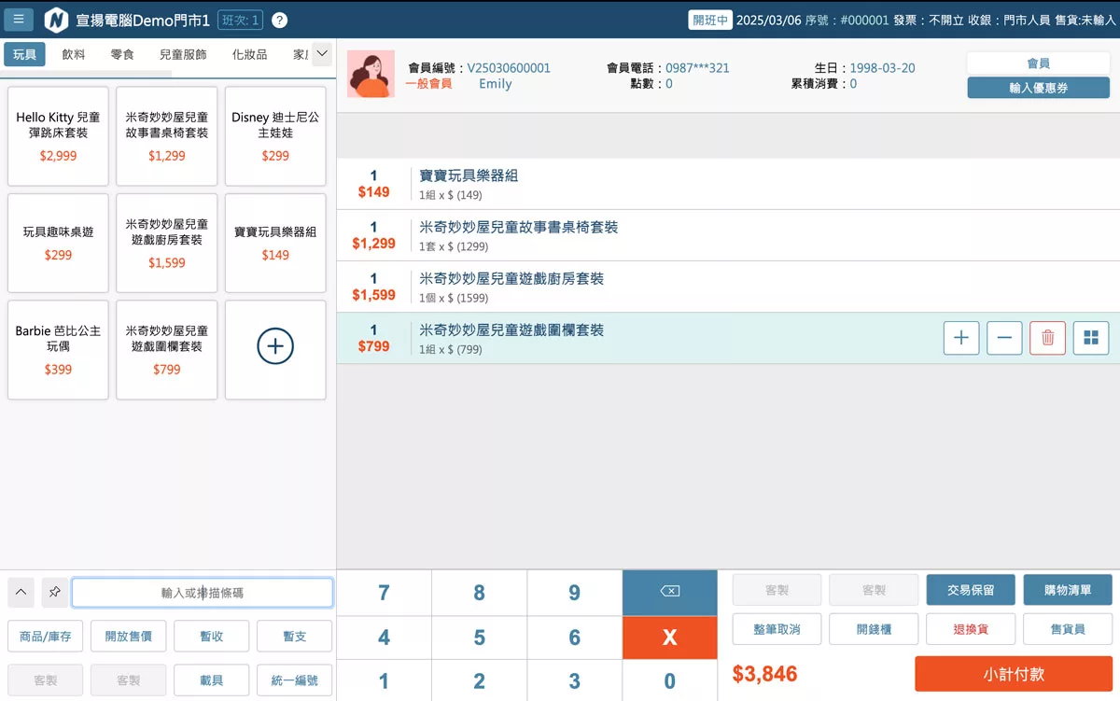
Task: Switch to the 兒童服飾 tab
Action: 183,54
